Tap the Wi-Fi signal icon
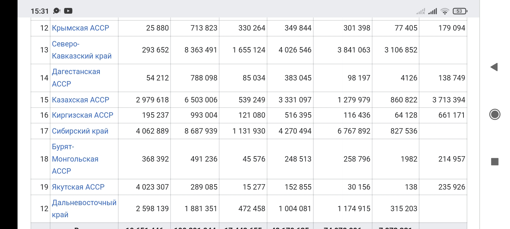Image resolution: width=510 pixels, height=229 pixels. click(x=445, y=11)
